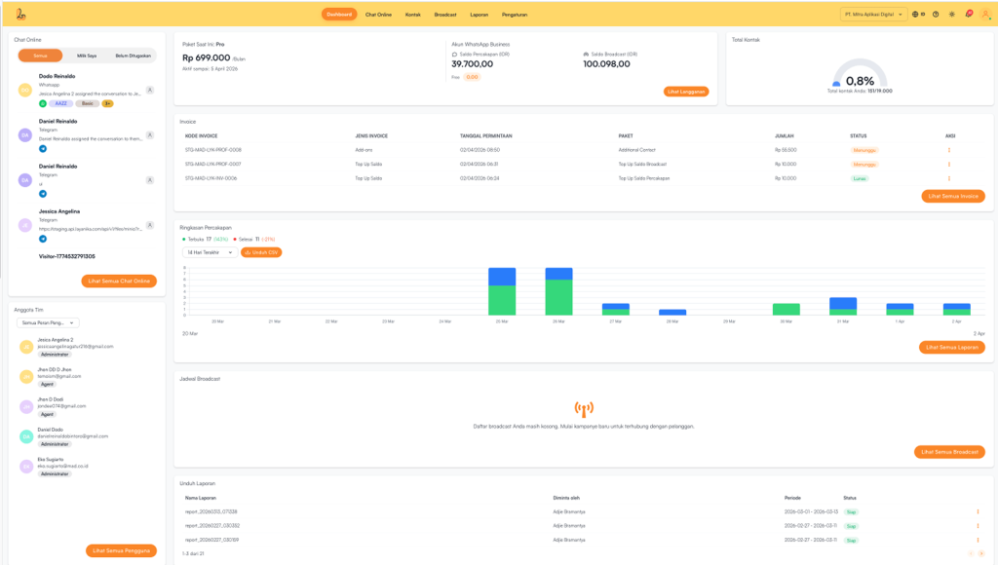The height and width of the screenshot is (565, 998).
Task: Expand the PT. Mitra Aplikasi Digital dropdown
Action: pos(873,15)
